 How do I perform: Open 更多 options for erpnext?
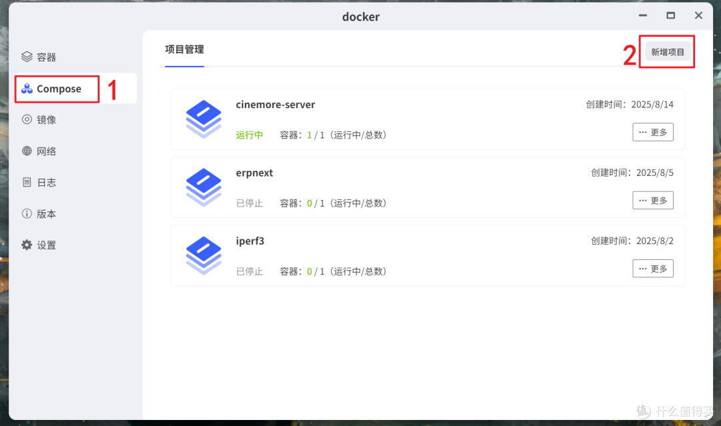tap(652, 200)
